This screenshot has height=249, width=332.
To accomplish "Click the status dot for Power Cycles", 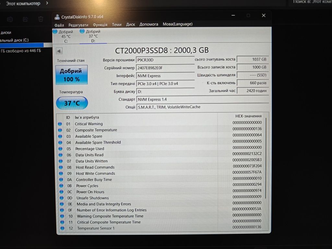I will [x=61, y=186].
